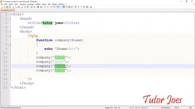The image size is (195, 109).
Task: Click the UTF-8 encoding in status bar
Action: pos(177,108)
